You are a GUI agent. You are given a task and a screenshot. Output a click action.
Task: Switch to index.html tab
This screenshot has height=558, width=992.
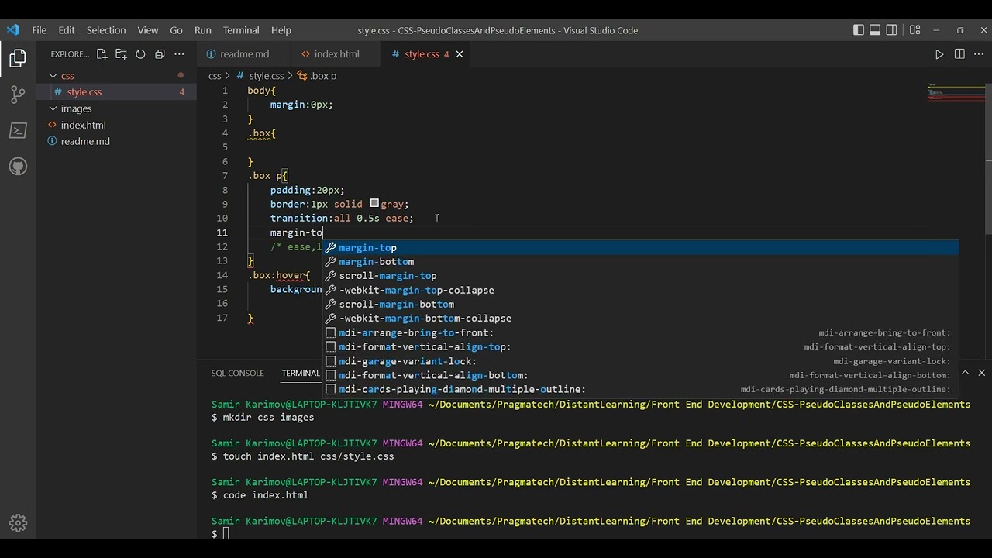click(336, 54)
